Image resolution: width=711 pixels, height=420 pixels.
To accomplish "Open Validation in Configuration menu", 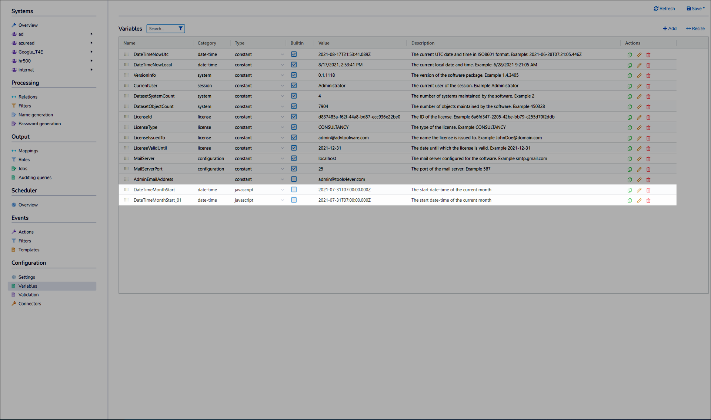I will 29,295.
